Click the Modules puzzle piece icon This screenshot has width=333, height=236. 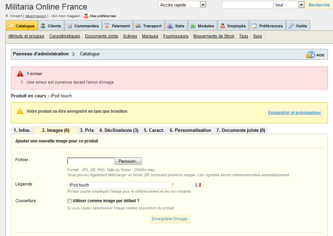193,26
